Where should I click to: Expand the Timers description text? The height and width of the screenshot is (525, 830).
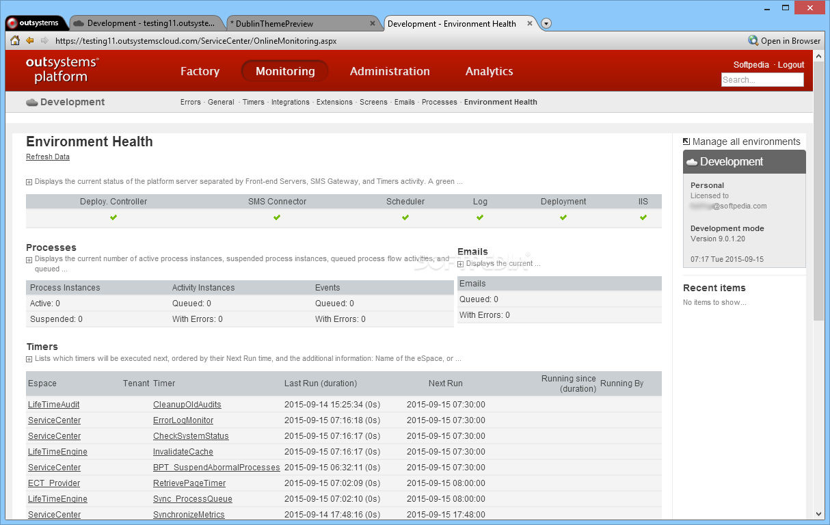(x=29, y=359)
